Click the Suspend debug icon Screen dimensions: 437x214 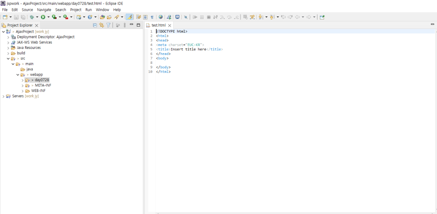pyautogui.click(x=202, y=17)
